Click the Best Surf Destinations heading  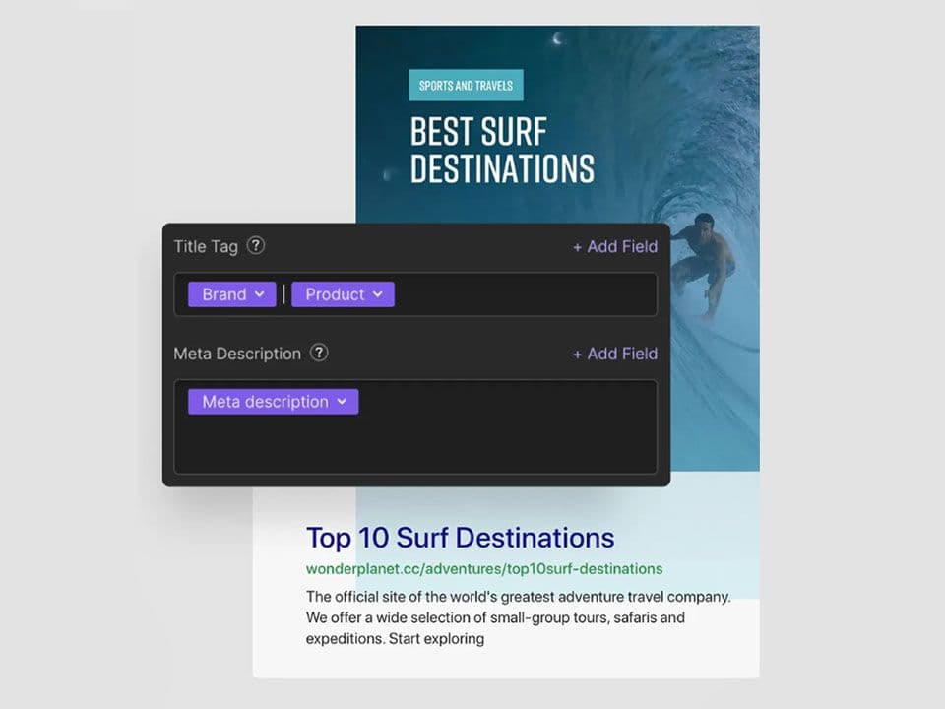(x=501, y=151)
